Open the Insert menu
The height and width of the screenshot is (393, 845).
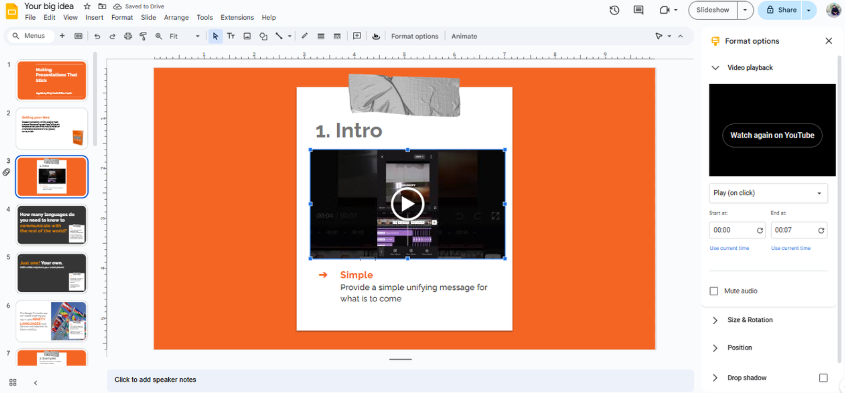click(94, 17)
